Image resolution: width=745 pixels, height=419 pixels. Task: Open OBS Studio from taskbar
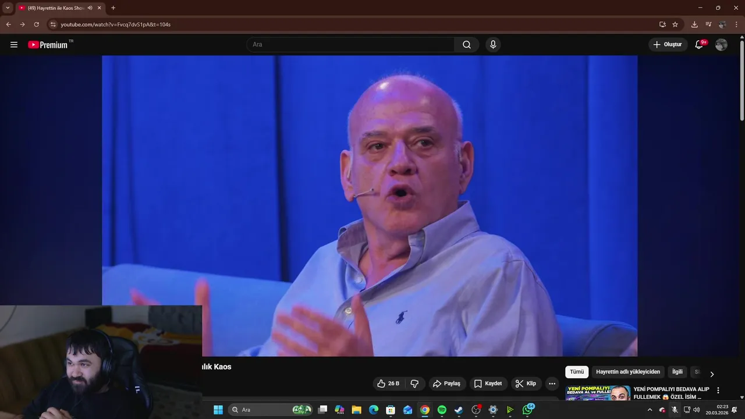click(x=476, y=410)
